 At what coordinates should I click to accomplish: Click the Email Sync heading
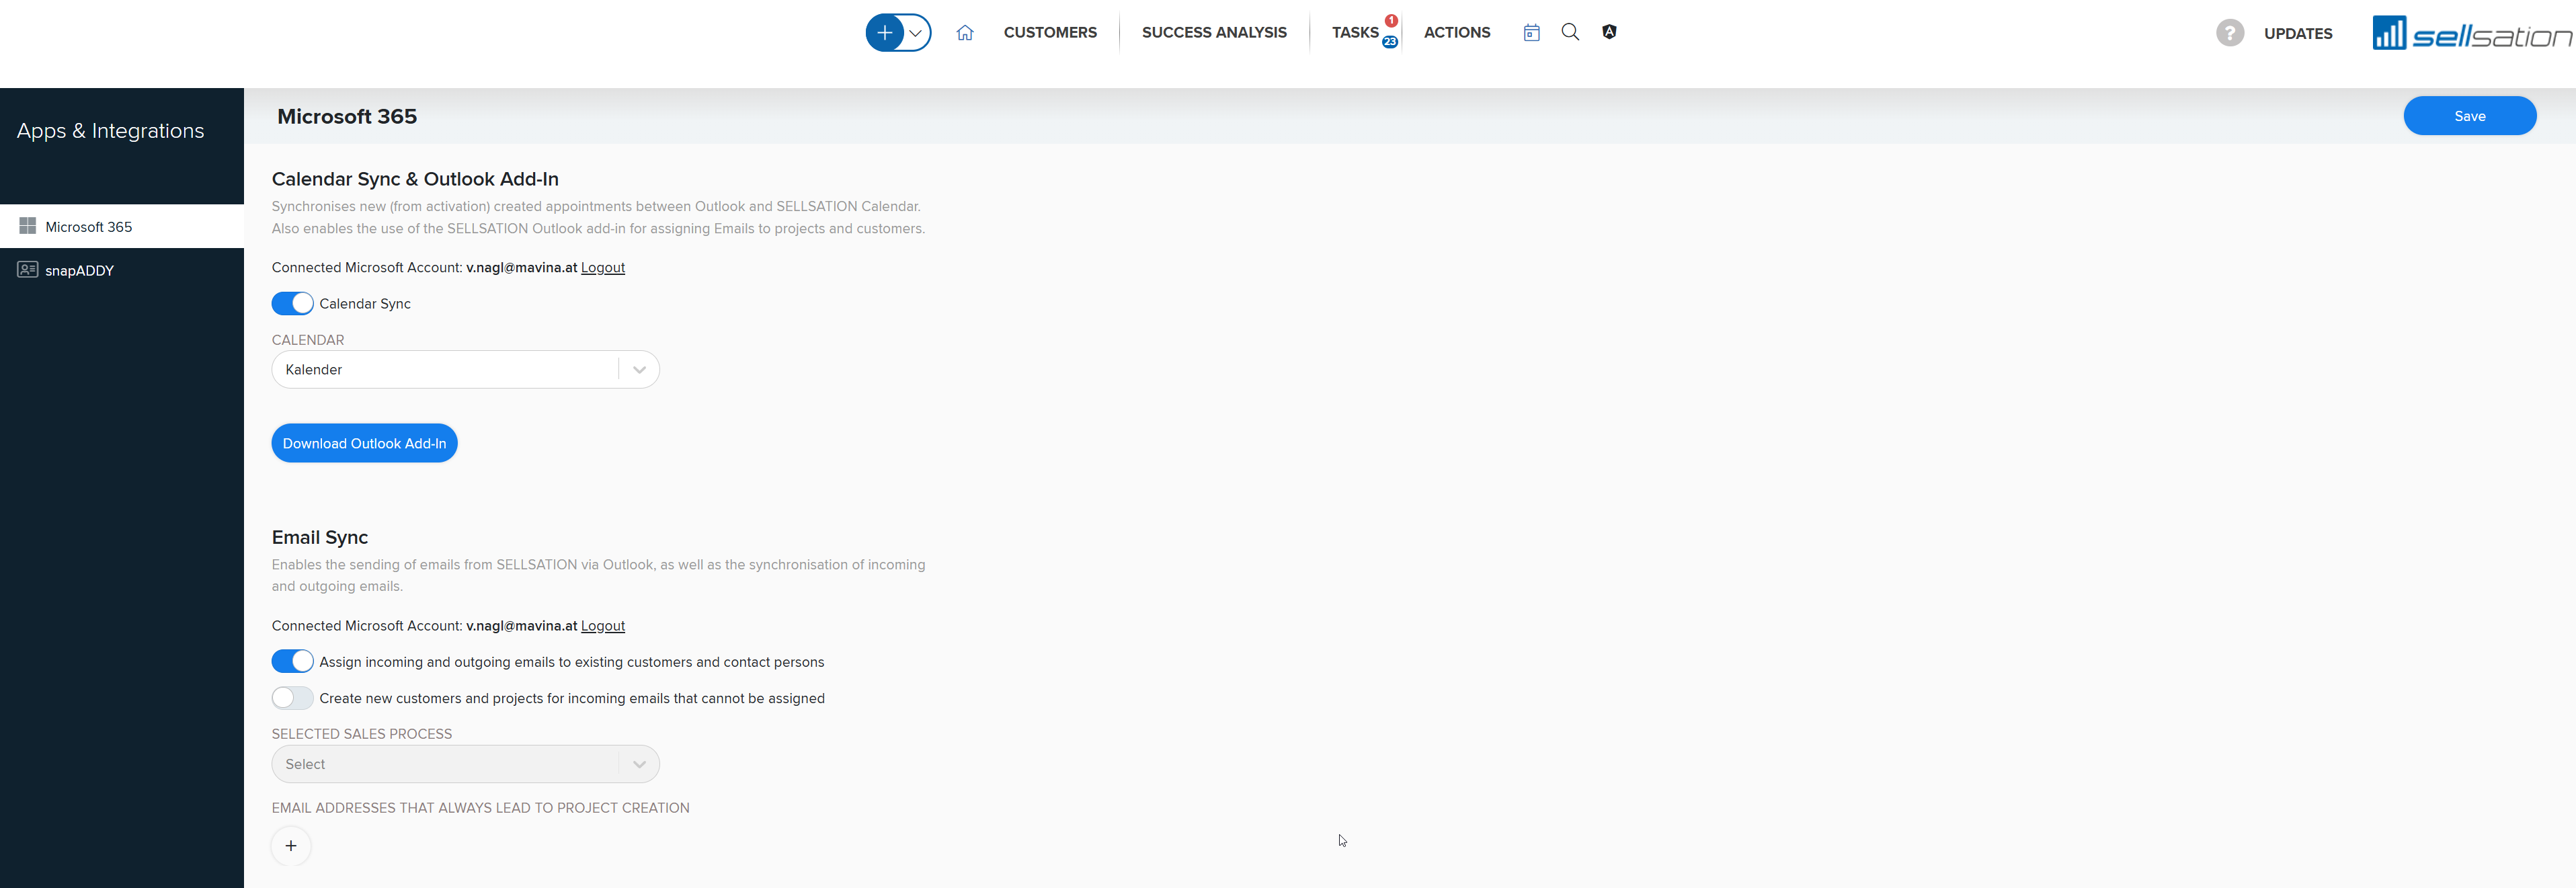pyautogui.click(x=320, y=538)
